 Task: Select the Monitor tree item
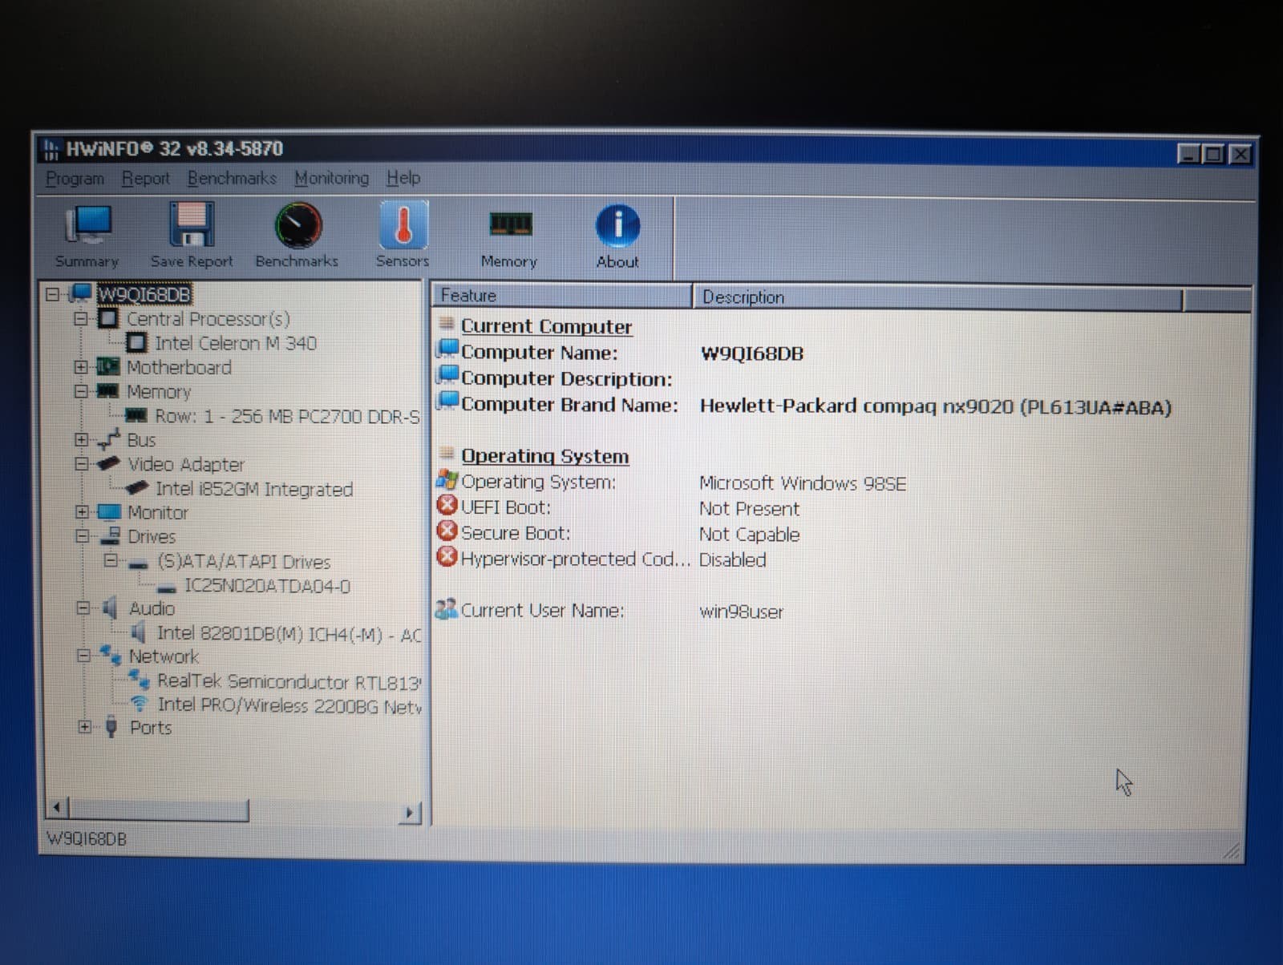[158, 513]
